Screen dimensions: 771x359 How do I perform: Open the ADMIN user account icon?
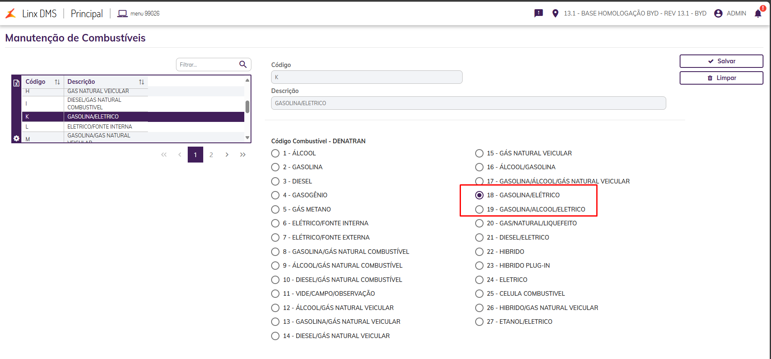[718, 13]
